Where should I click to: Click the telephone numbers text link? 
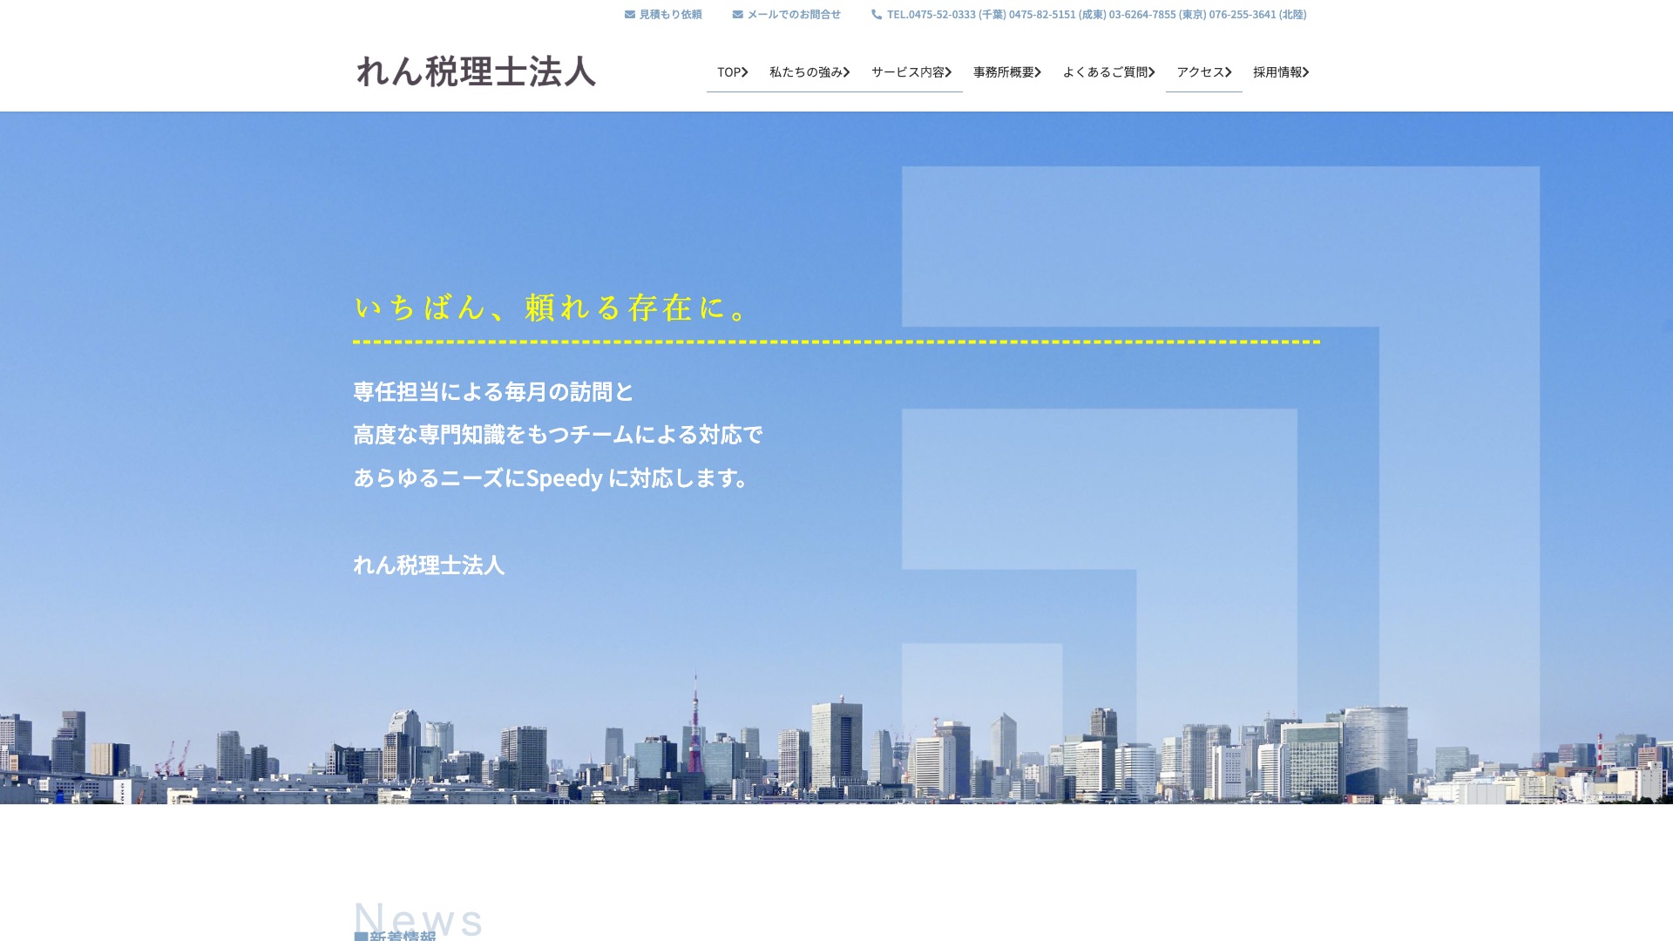point(1096,15)
